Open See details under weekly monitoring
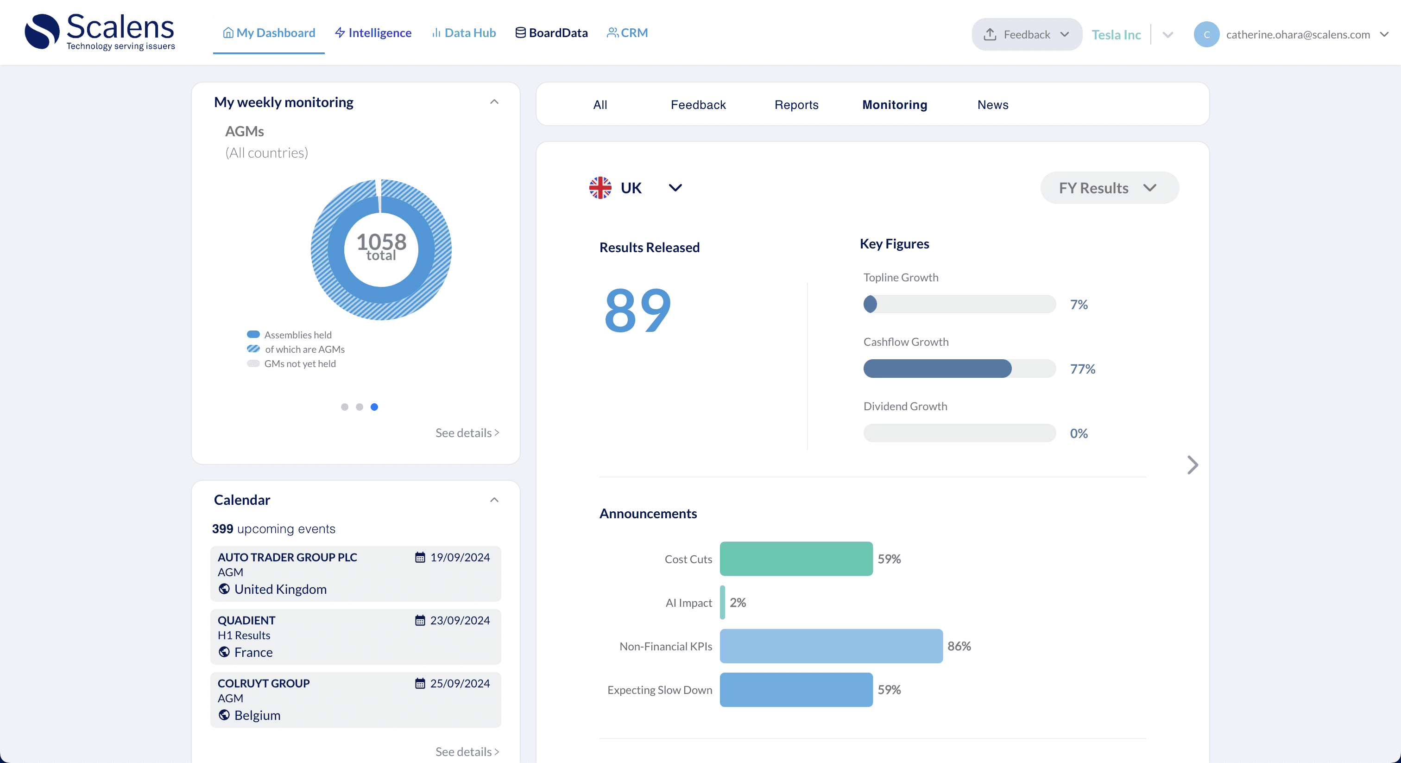Image resolution: width=1401 pixels, height=763 pixels. (467, 433)
